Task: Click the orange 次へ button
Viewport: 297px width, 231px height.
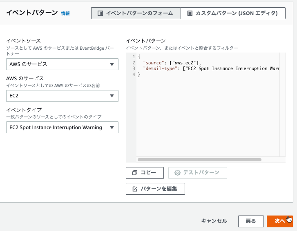Action: coord(280,221)
